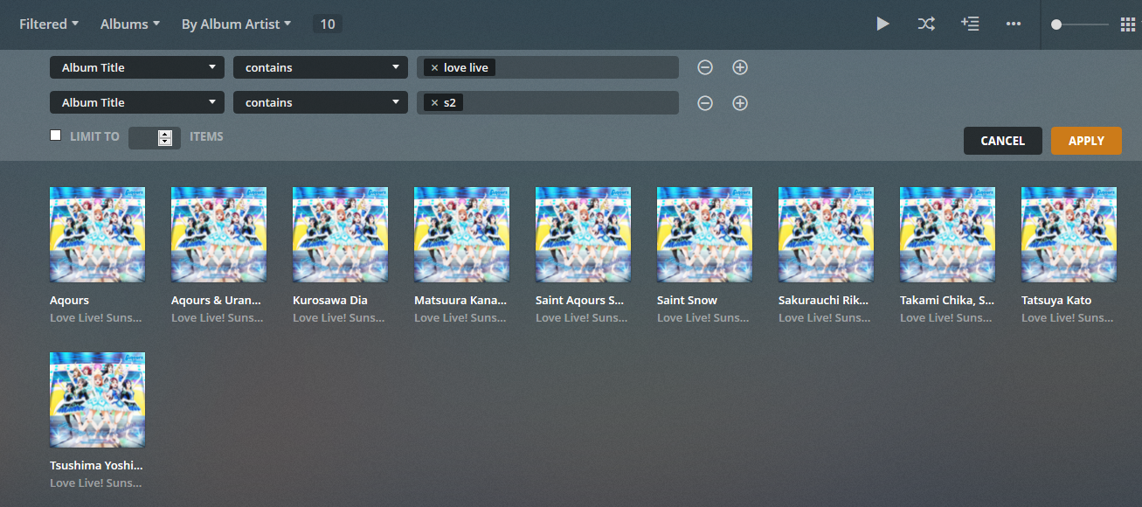The width and height of the screenshot is (1142, 507).
Task: Open the Sakurauchi Rik... album cover
Action: (x=827, y=234)
